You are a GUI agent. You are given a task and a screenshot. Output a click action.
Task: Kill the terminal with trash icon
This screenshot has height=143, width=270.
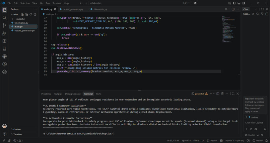[x=222, y=94]
